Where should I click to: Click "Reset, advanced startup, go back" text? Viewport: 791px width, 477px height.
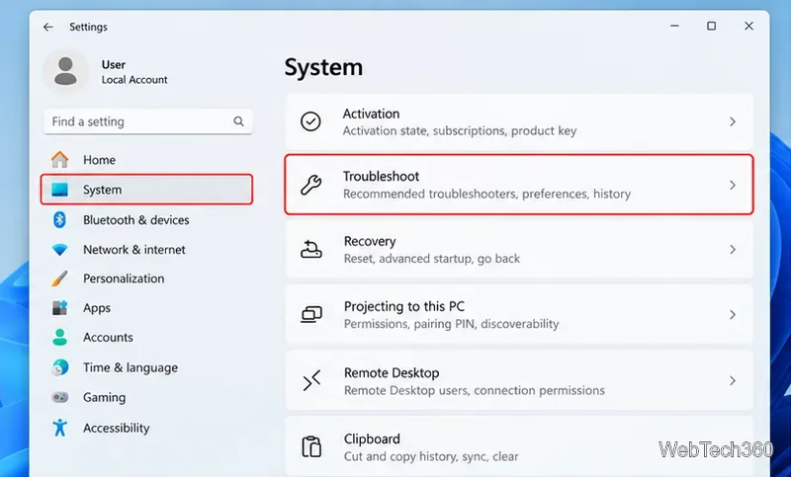point(432,259)
